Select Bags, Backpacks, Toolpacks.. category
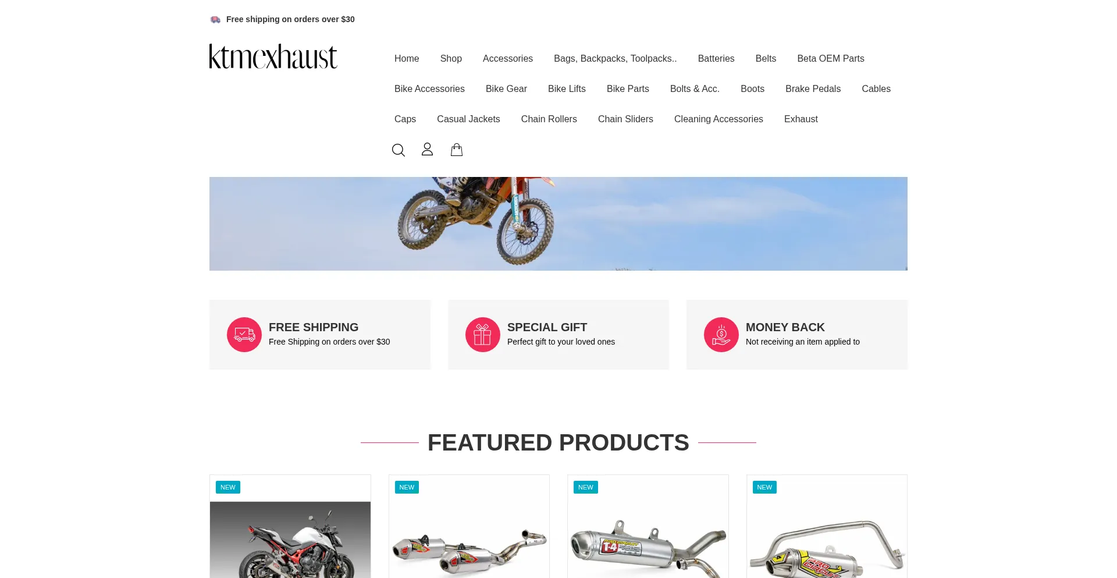This screenshot has width=1117, height=578. 616,58
